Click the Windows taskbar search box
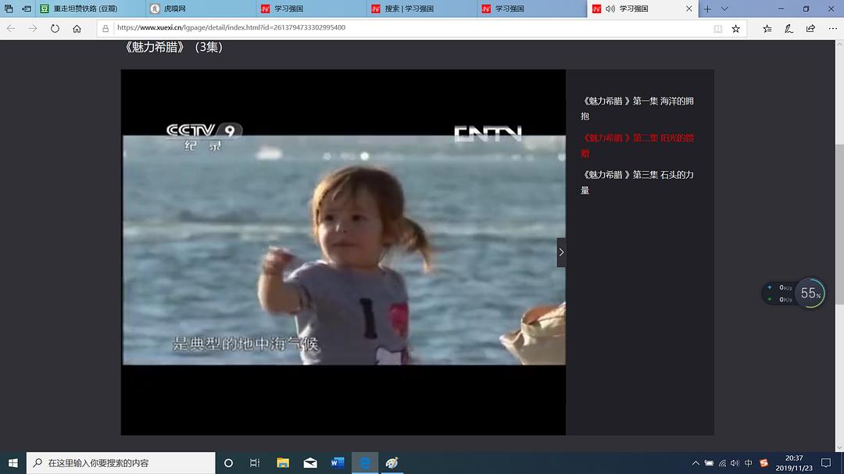This screenshot has width=844, height=474. click(121, 463)
